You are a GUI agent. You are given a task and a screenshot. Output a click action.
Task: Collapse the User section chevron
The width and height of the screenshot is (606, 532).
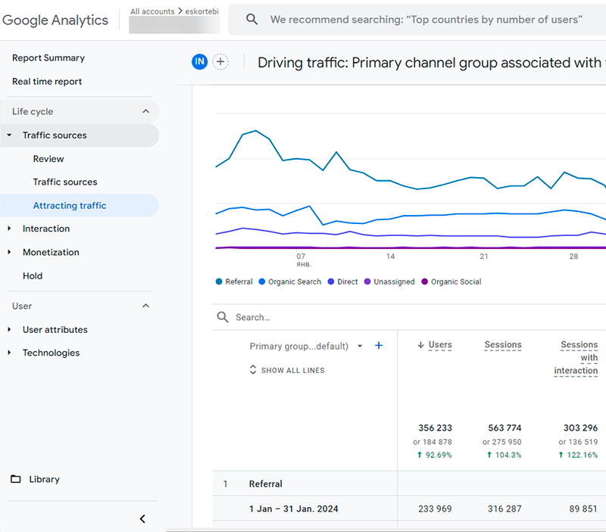click(x=145, y=306)
